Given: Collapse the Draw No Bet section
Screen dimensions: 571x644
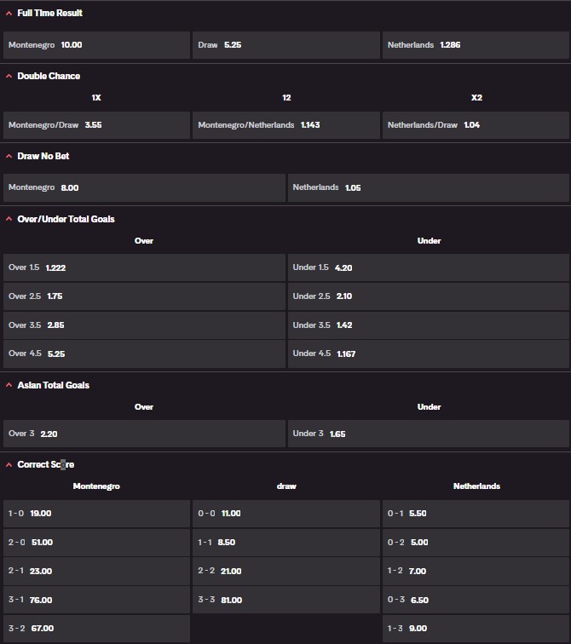Looking at the screenshot, I should 9,157.
